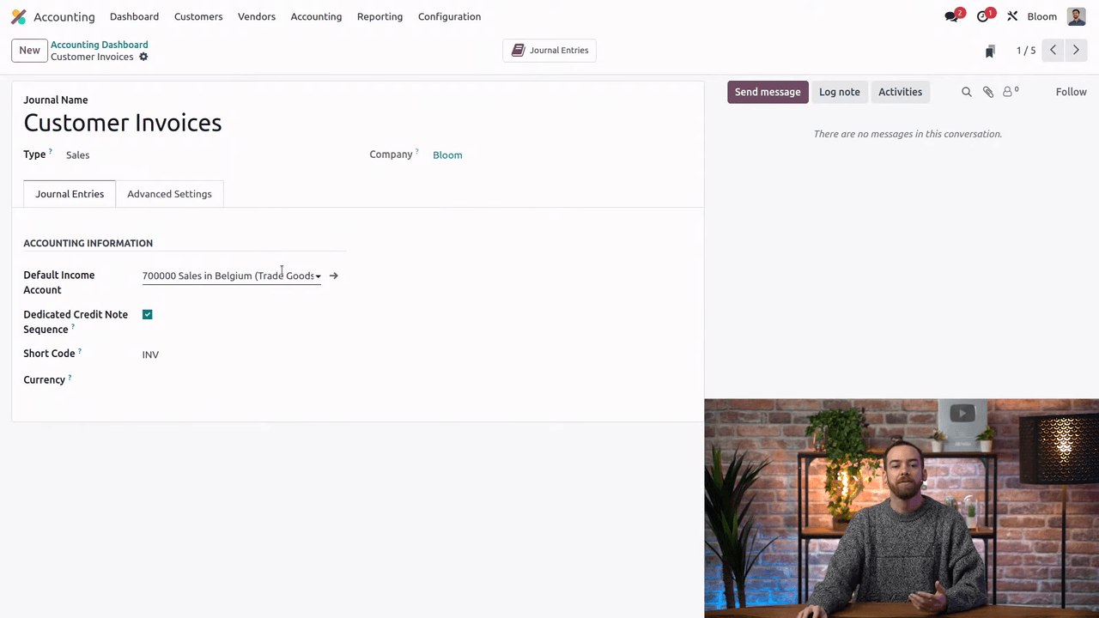
Task: Click the user avatar in top bar
Action: coord(1076,16)
